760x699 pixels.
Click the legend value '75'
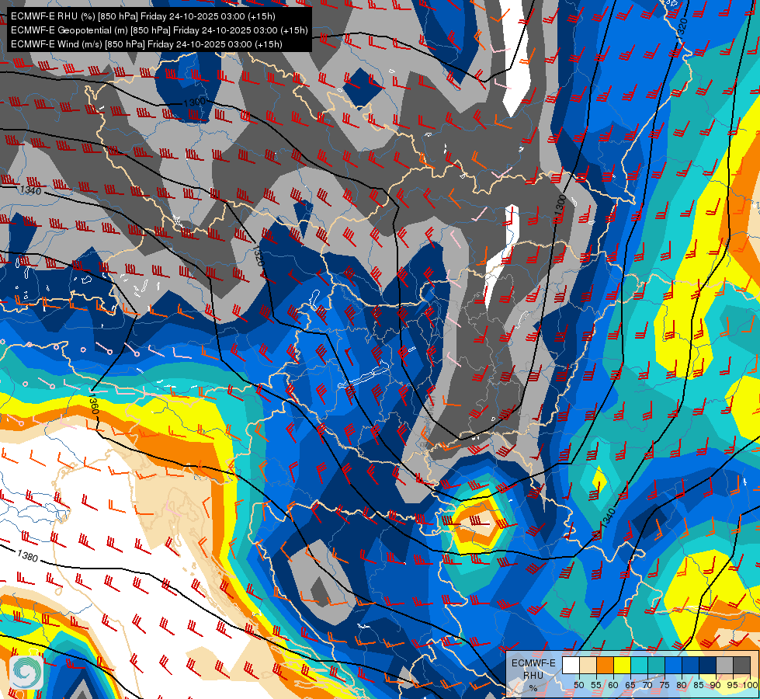point(665,685)
